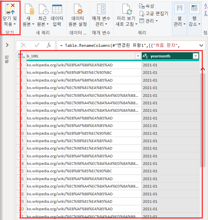The width and height of the screenshot is (208, 220).
Task: Sort descending with the Z-A icon
Action: pos(206,13)
